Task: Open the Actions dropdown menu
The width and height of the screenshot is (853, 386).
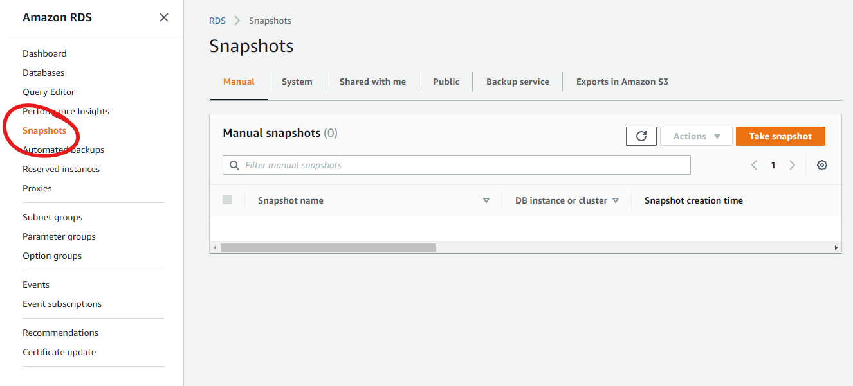Action: pos(696,136)
